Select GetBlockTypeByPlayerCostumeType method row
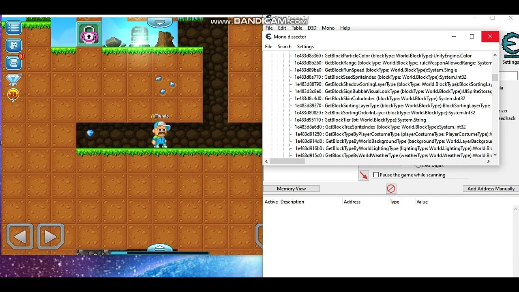 coord(393,134)
